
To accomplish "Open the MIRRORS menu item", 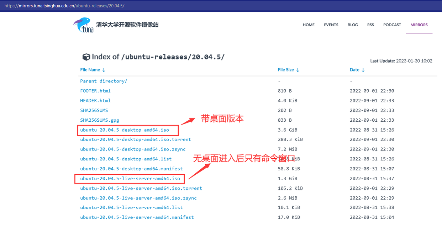I will [x=419, y=25].
